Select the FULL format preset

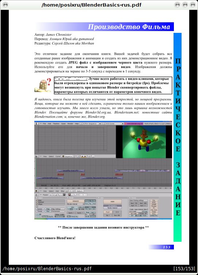point(154,214)
